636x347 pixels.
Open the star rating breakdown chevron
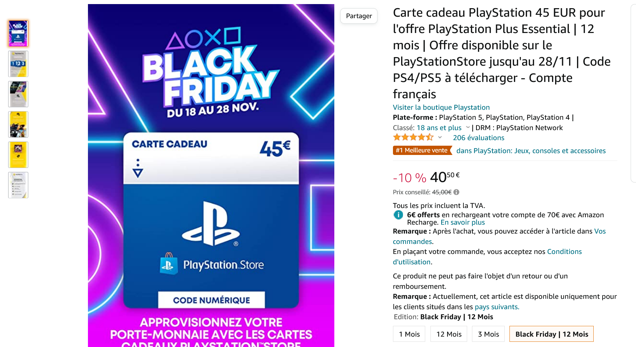point(440,137)
